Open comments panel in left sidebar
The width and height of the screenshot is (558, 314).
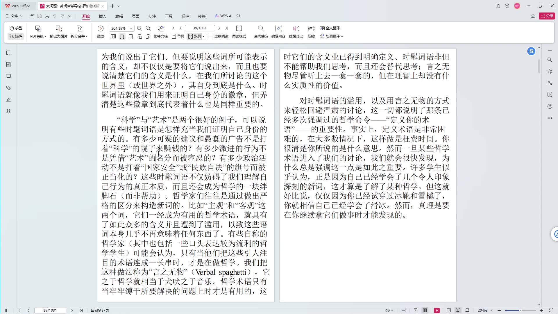(x=8, y=76)
